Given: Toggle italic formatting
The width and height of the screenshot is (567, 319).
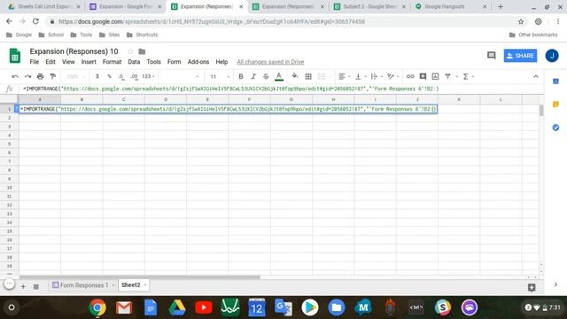Looking at the screenshot, I should coord(253,76).
